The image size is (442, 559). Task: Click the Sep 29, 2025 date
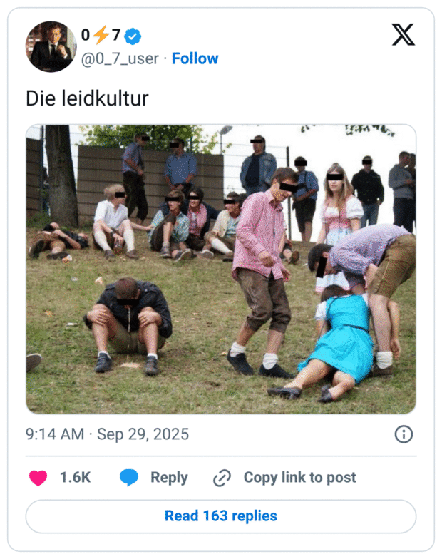[143, 434]
